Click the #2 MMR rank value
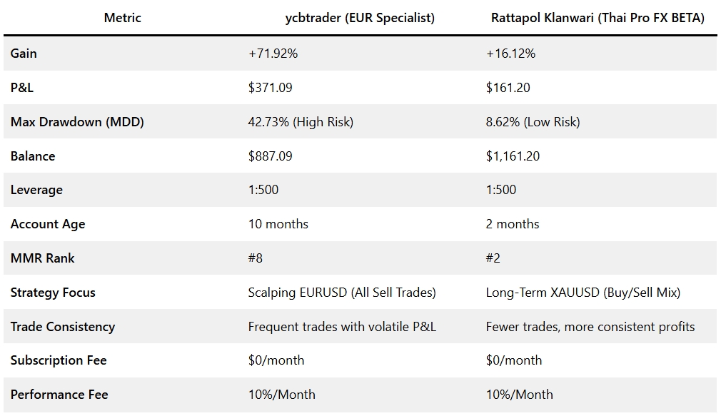This screenshot has height=416, width=721. (x=493, y=258)
